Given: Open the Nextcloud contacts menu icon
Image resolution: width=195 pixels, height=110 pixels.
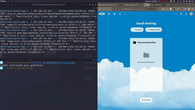Looking at the screenshot, I should coord(186,14).
